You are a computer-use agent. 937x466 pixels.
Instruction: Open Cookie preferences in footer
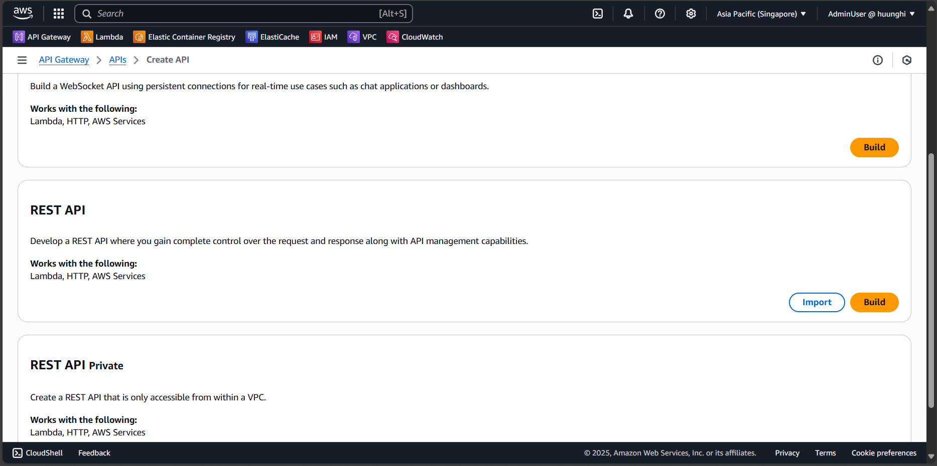(884, 453)
